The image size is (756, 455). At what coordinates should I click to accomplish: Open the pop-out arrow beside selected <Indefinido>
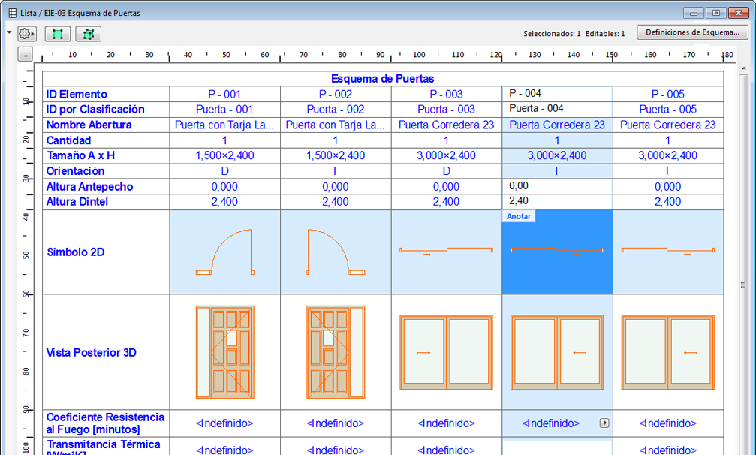(605, 423)
